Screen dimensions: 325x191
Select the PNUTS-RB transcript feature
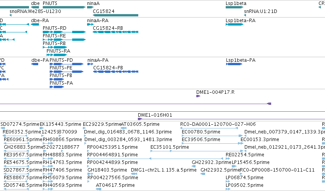coord(55,47)
